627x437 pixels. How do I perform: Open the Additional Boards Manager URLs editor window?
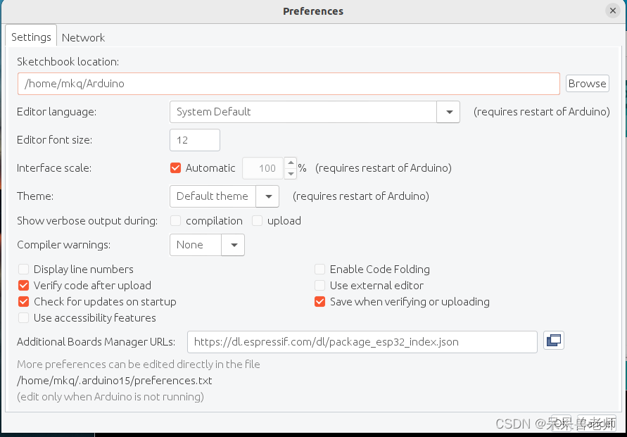(554, 341)
